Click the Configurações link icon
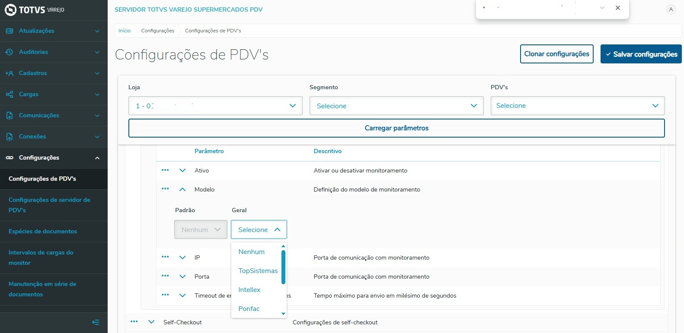 (10, 158)
